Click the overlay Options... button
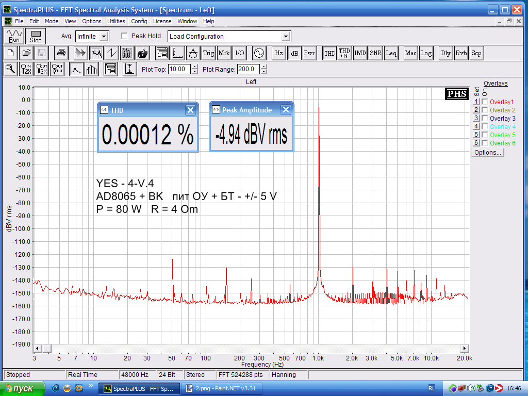The image size is (528, 396). tap(487, 153)
